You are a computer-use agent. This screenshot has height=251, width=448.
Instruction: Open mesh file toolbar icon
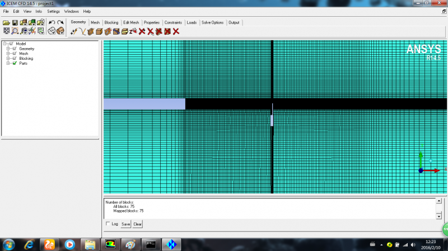[x=32, y=22]
